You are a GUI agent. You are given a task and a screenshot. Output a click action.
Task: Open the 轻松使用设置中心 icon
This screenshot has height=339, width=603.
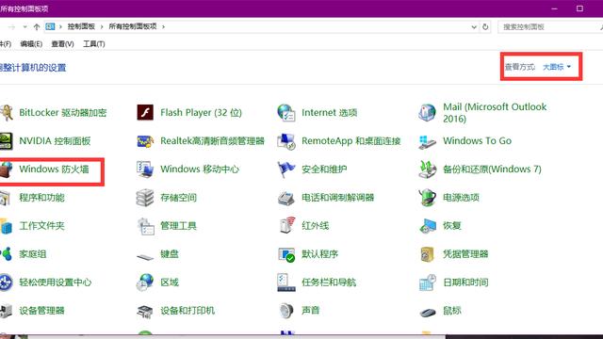pyautogui.click(x=7, y=282)
